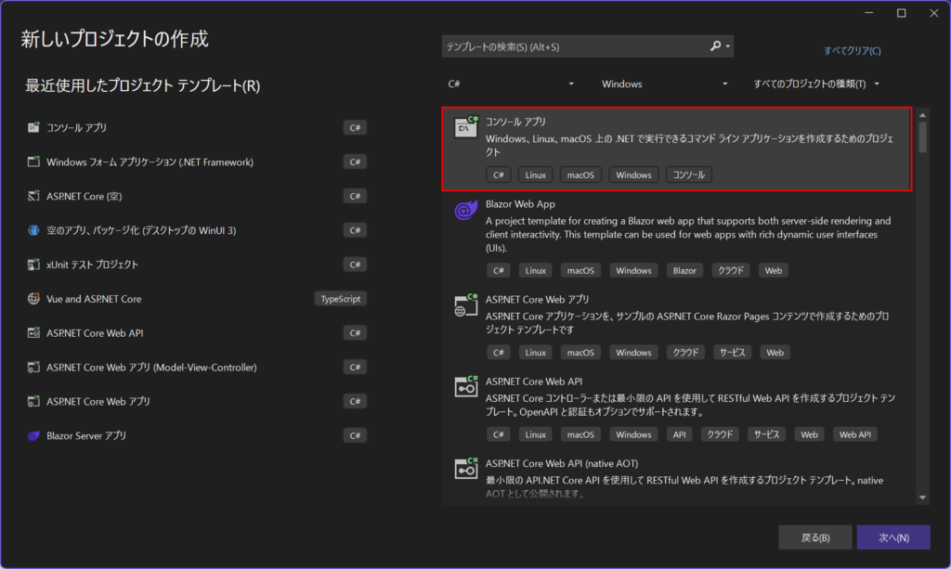Select the Blazor Web App template title
This screenshot has height=569, width=951.
(520, 204)
